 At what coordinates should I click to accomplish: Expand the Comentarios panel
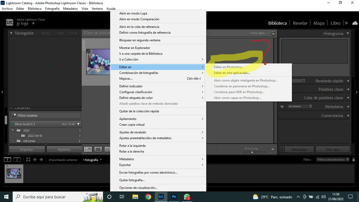pos(348,116)
